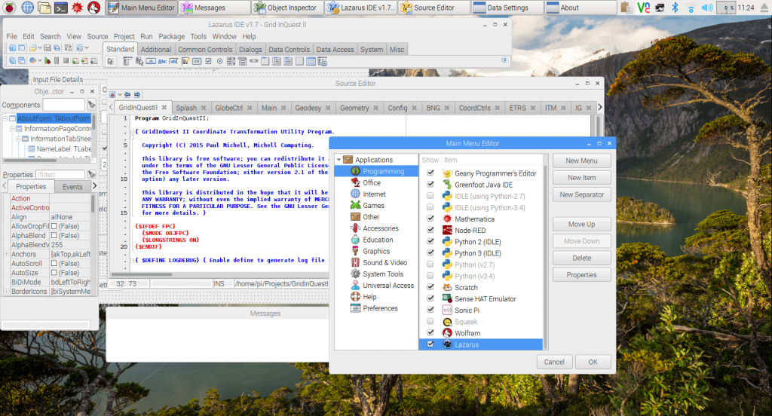Close the GridInQuestII editor tab
The width and height of the screenshot is (772, 416).
click(x=164, y=107)
